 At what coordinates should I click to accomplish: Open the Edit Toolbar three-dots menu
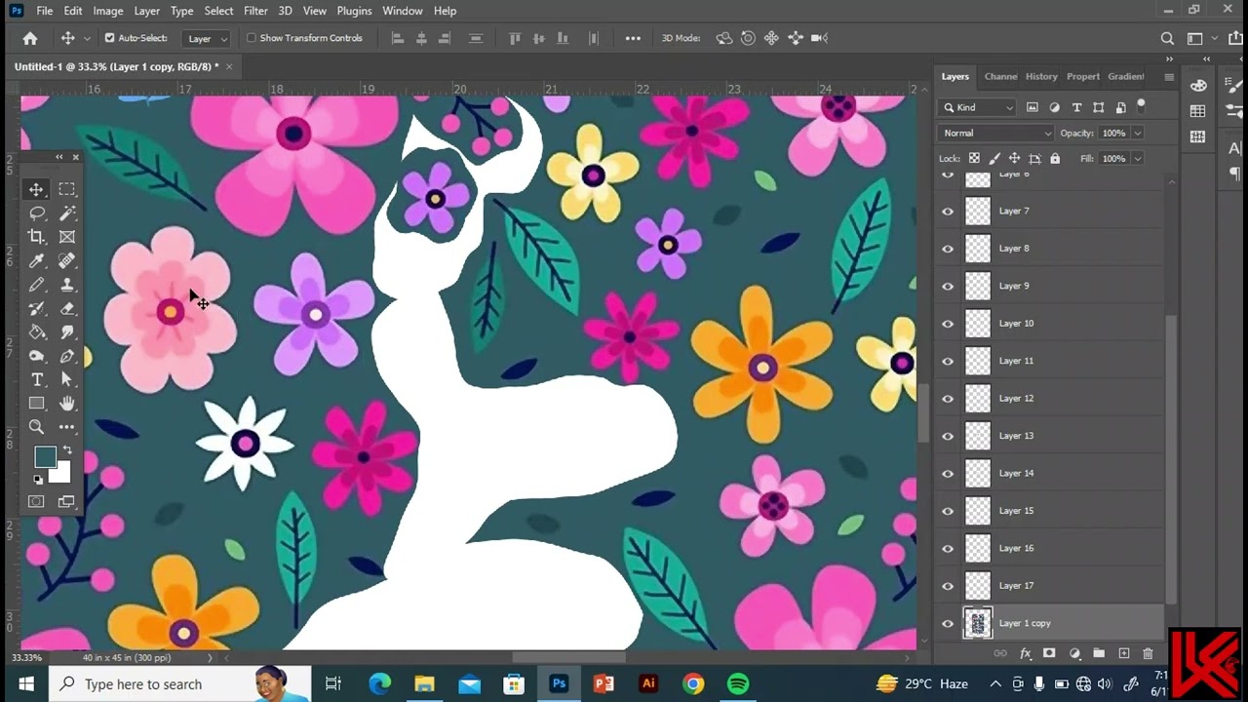pyautogui.click(x=67, y=427)
